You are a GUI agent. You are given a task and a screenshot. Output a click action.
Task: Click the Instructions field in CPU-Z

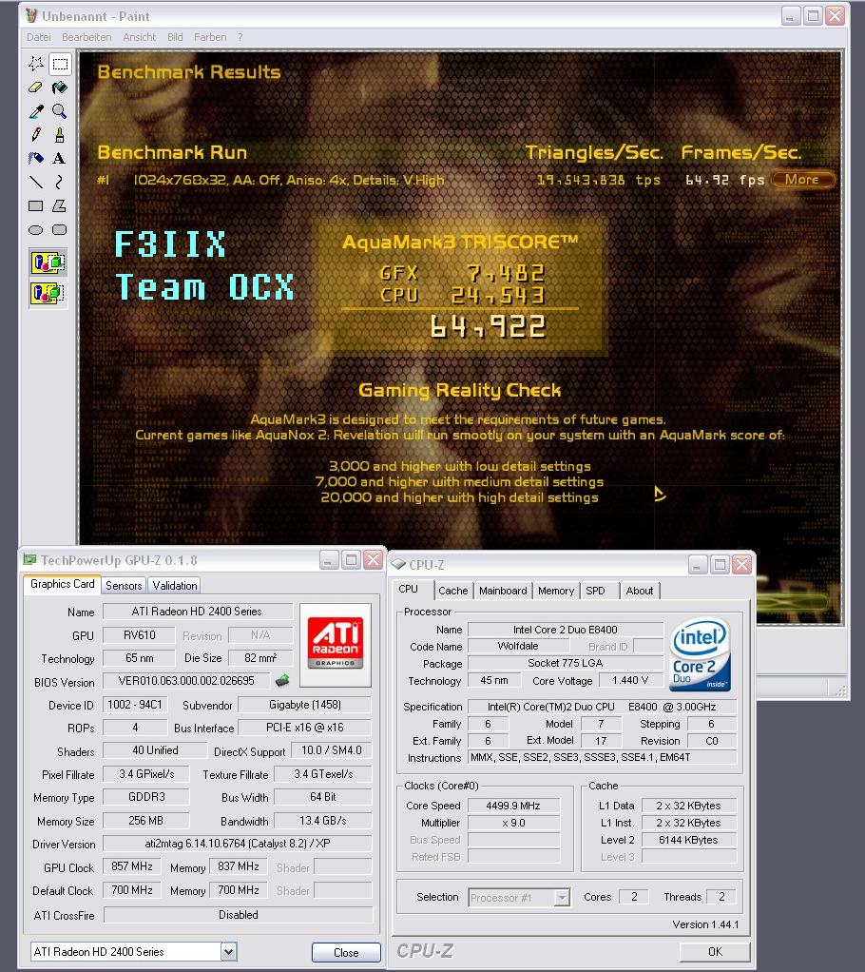pos(602,757)
